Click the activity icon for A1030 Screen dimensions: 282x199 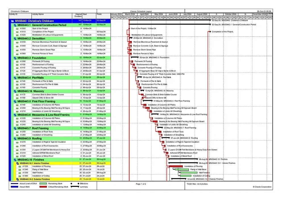[17, 42]
